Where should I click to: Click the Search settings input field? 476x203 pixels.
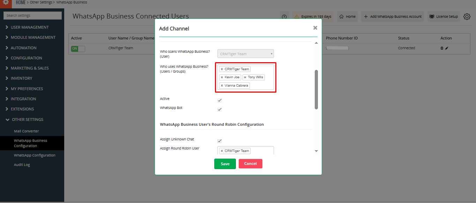[32, 15]
